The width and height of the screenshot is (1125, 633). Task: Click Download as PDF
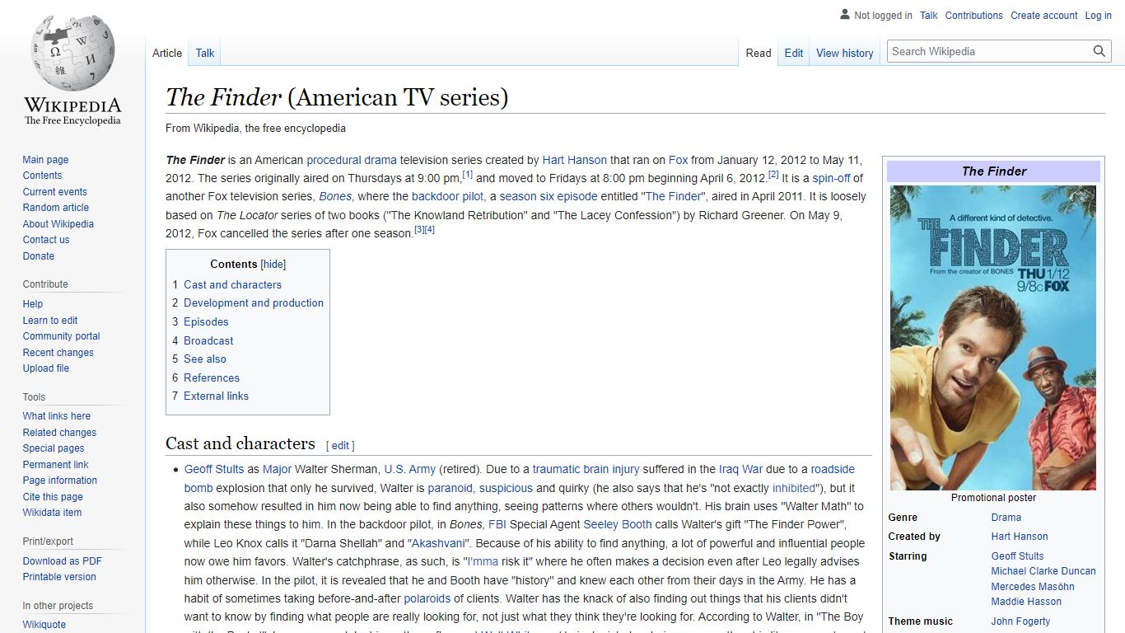click(62, 561)
